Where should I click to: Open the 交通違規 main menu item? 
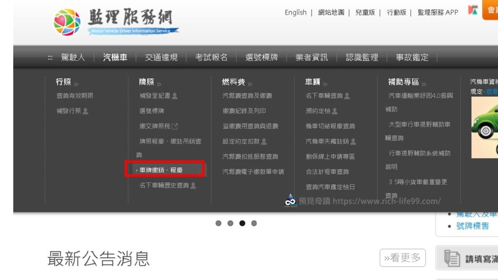tap(161, 57)
